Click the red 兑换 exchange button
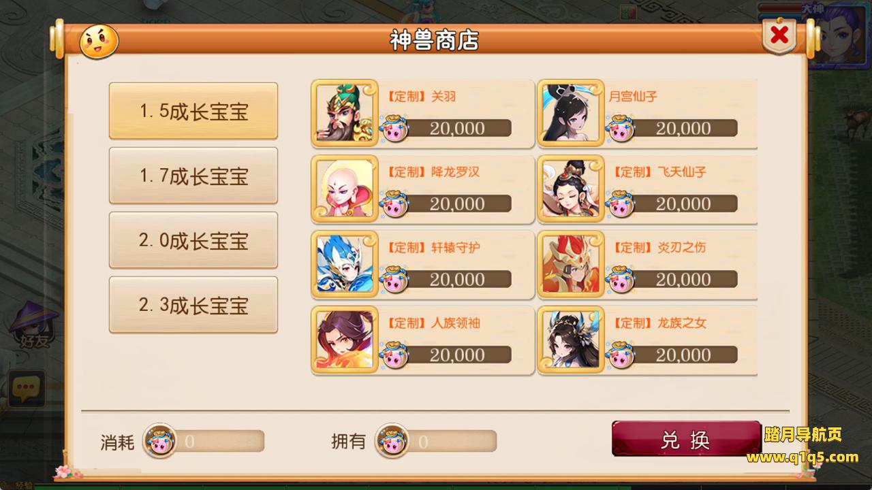 tap(686, 439)
